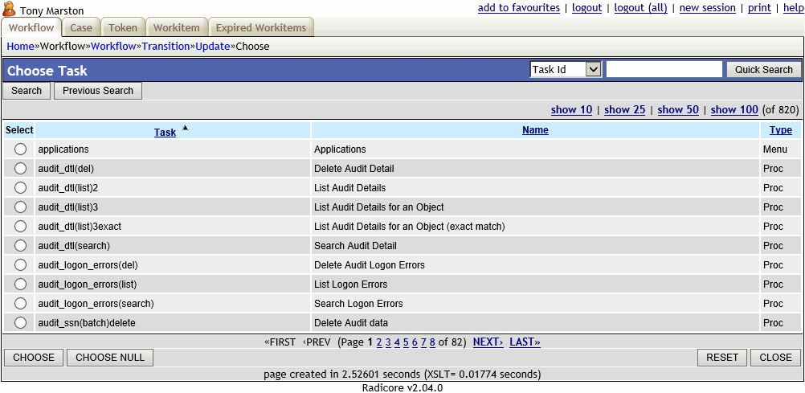The image size is (805, 393).
Task: Choose the audit_logon_errors(list) radio option
Action: pyautogui.click(x=20, y=285)
